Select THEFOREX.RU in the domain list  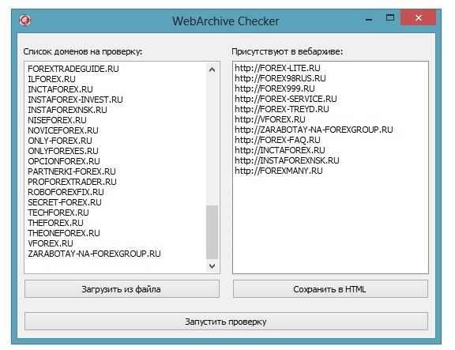click(55, 223)
